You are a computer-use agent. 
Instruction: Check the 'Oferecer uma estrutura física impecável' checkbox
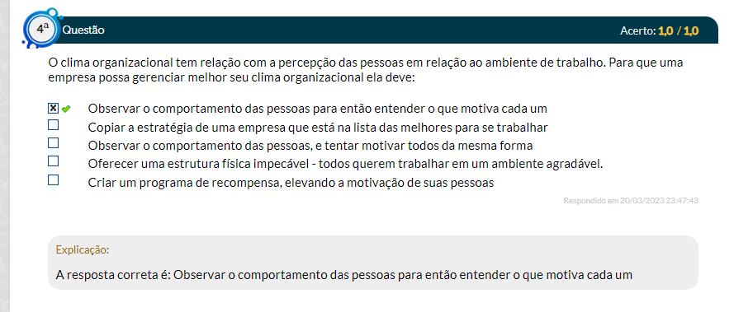tap(54, 161)
